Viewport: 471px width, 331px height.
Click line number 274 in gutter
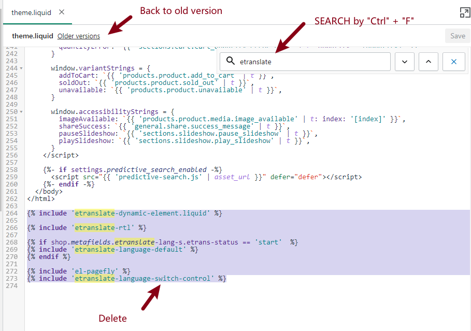12,285
